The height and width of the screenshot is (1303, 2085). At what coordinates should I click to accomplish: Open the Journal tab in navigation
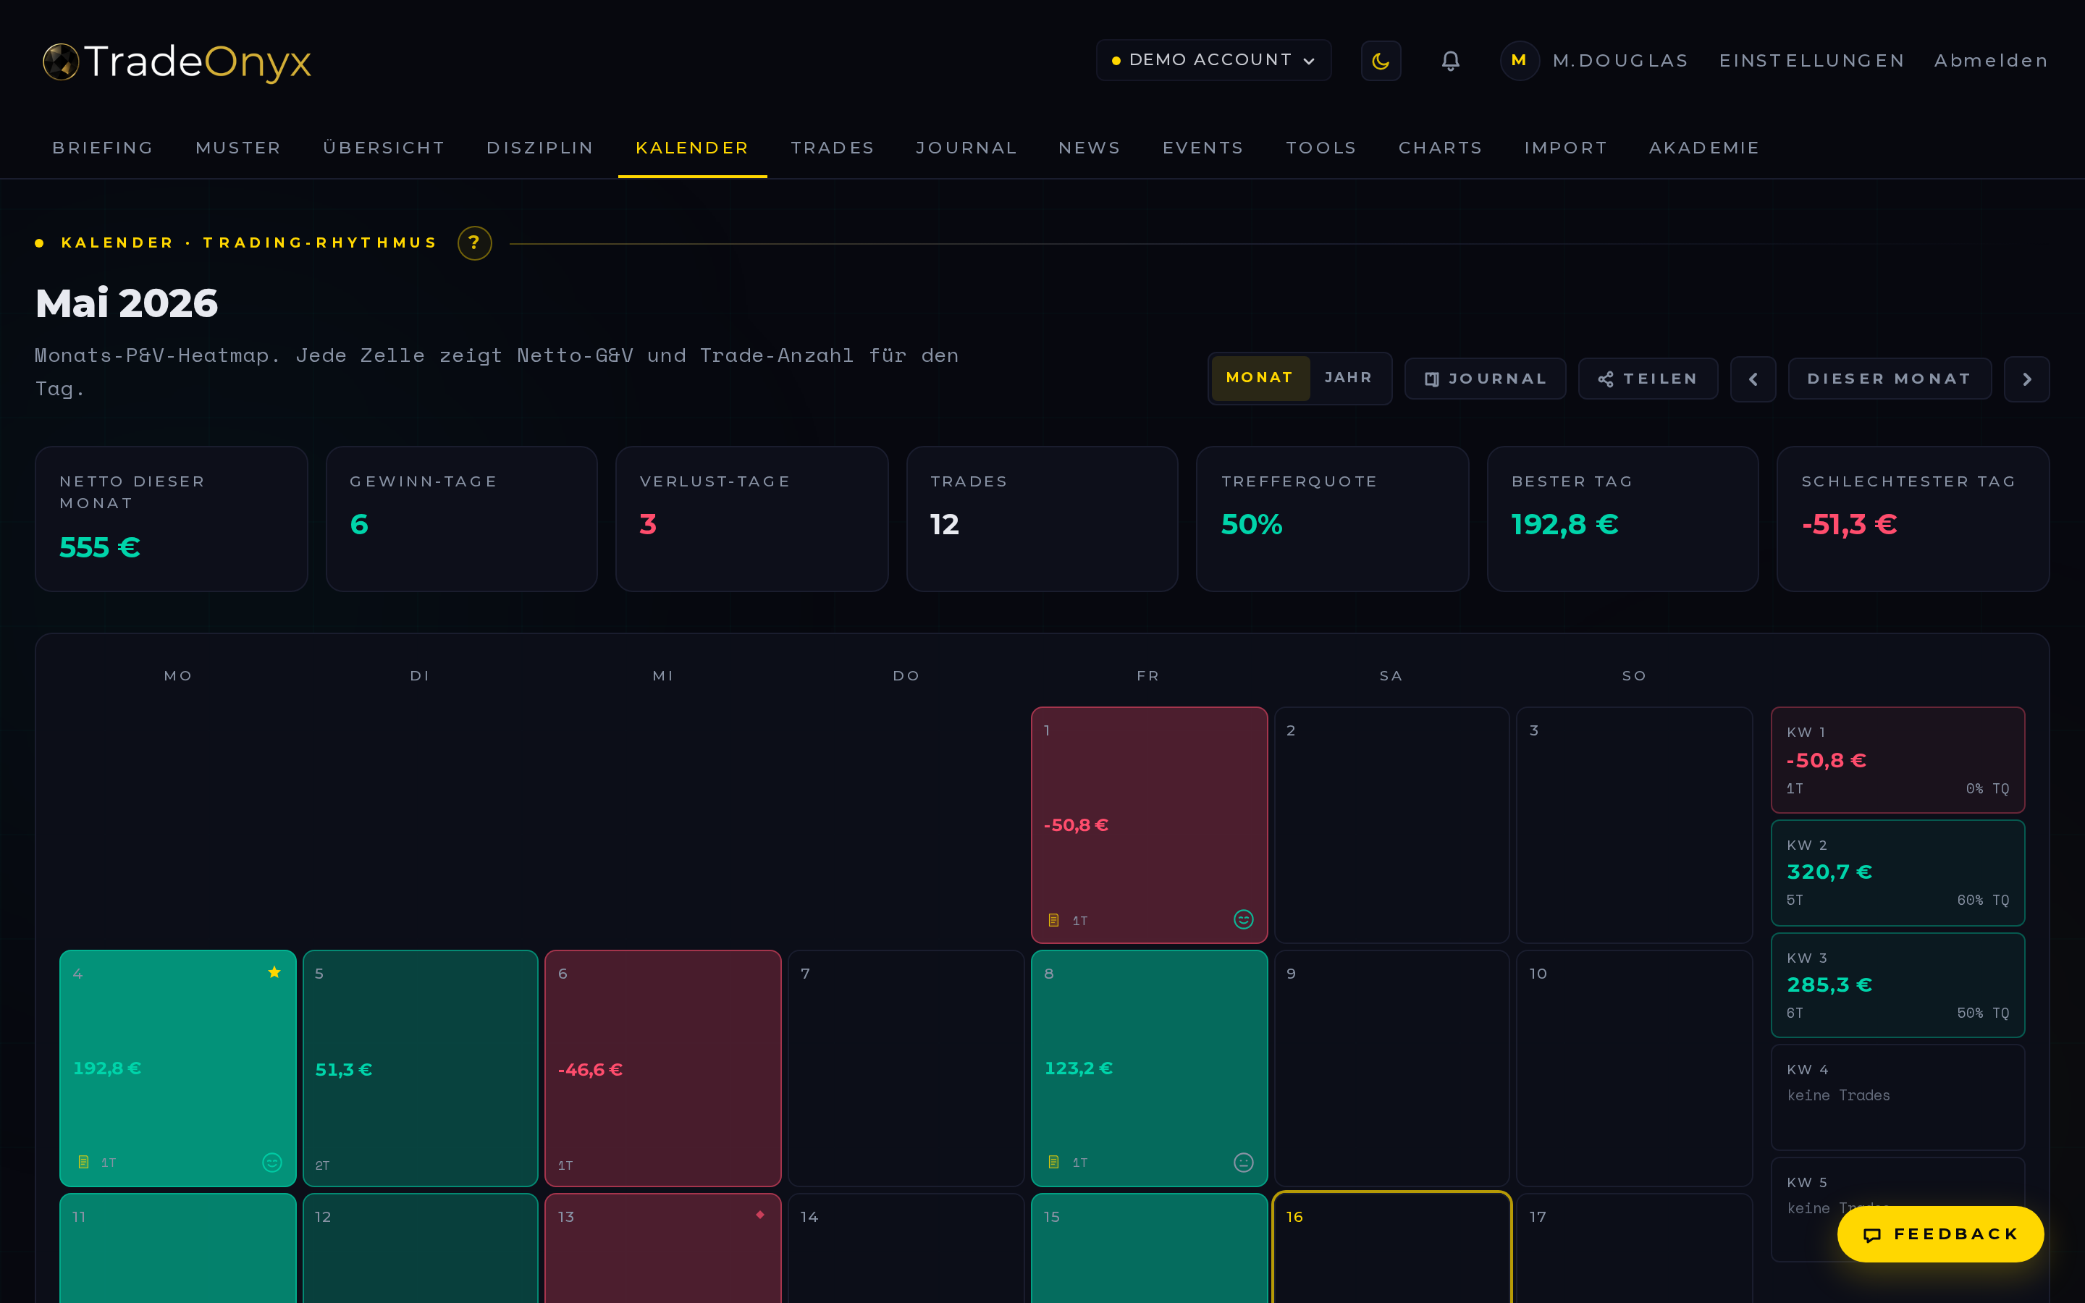coord(966,148)
